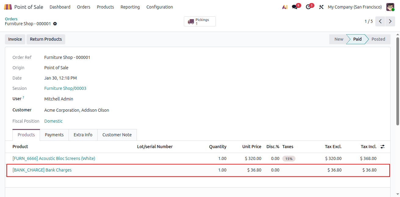The image size is (400, 197).
Task: Go to the previous order record
Action: [380, 21]
